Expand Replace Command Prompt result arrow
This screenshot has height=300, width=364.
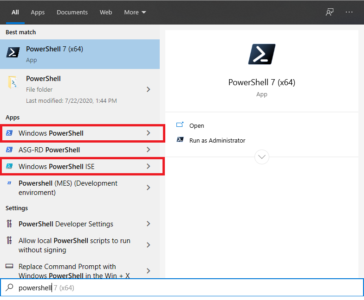[x=149, y=270]
